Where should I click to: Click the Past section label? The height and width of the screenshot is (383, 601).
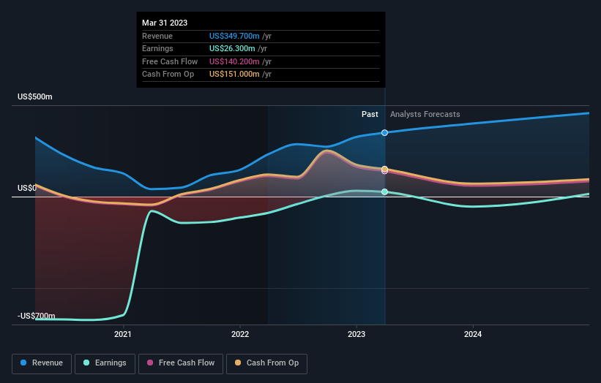(370, 114)
